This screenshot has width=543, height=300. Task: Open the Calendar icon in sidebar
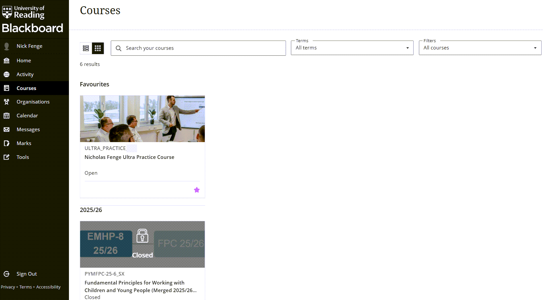tap(7, 116)
